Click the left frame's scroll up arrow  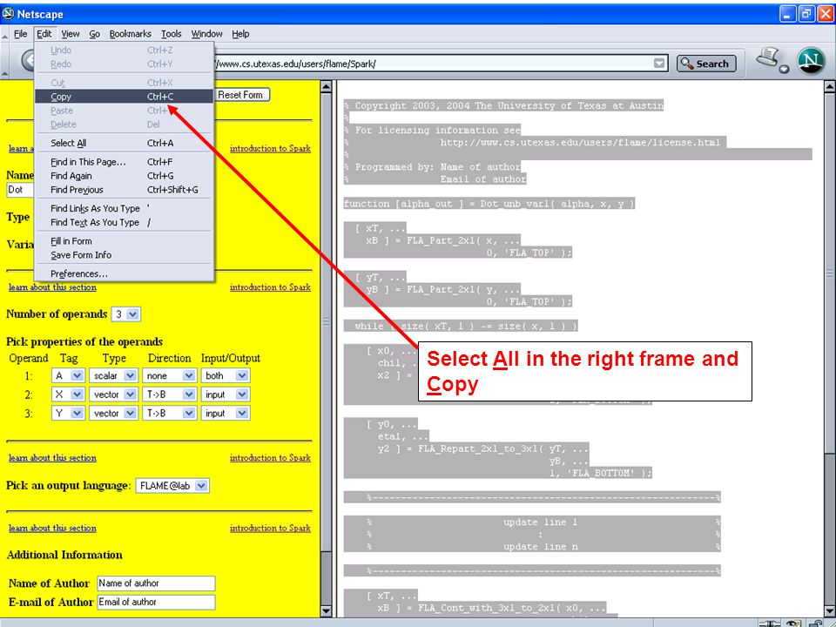327,86
